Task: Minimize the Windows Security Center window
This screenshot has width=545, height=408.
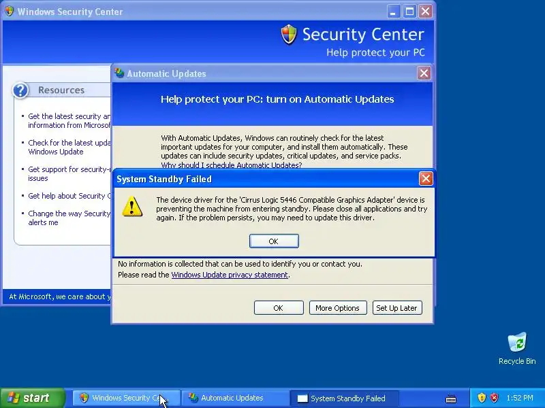Action: point(394,12)
